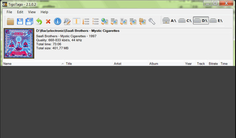The width and height of the screenshot is (236, 138).
Task: Sort by the Name column header
Action: (34, 64)
